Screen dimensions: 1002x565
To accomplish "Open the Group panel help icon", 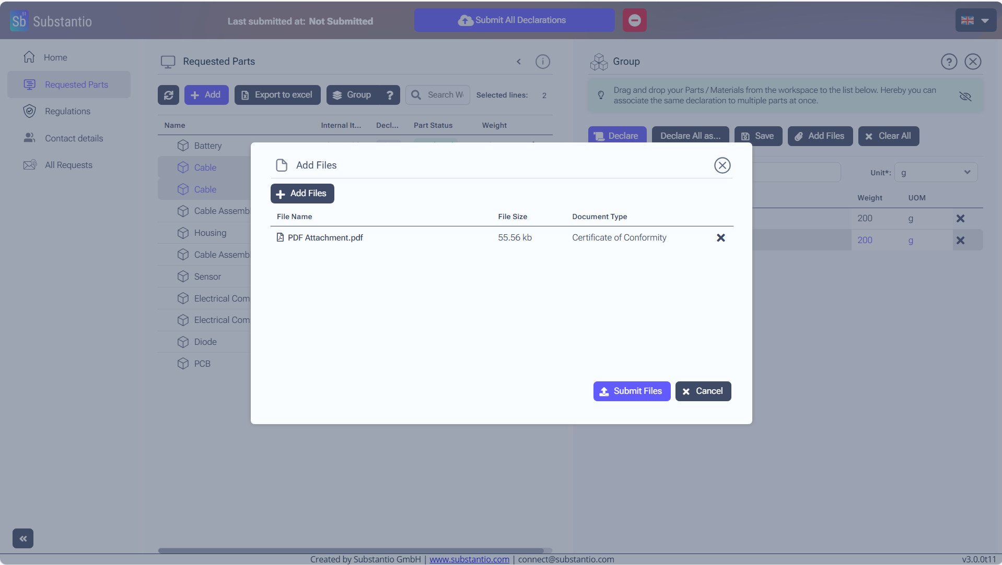I will tap(949, 62).
